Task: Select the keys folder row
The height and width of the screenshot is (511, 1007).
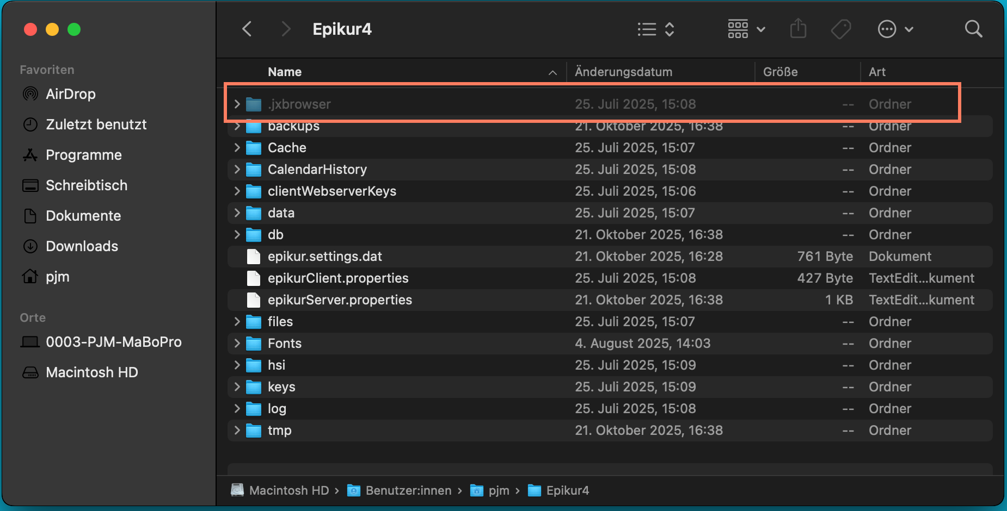Action: [x=610, y=387]
